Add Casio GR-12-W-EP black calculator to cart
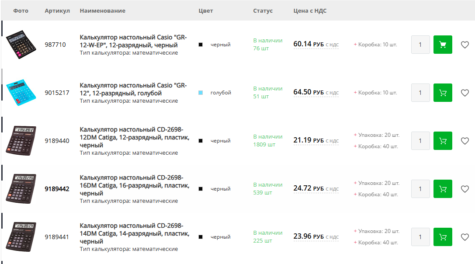Screen dimensions: 475x264 (443, 45)
